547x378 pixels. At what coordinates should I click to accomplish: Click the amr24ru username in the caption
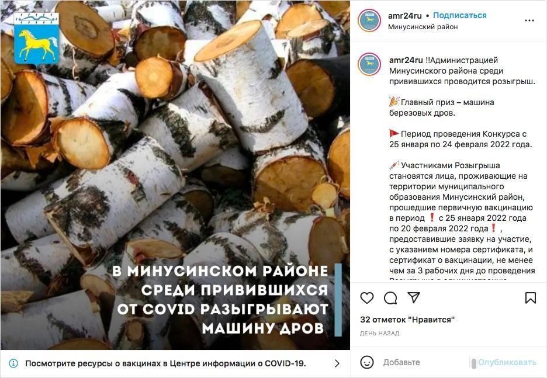click(406, 60)
